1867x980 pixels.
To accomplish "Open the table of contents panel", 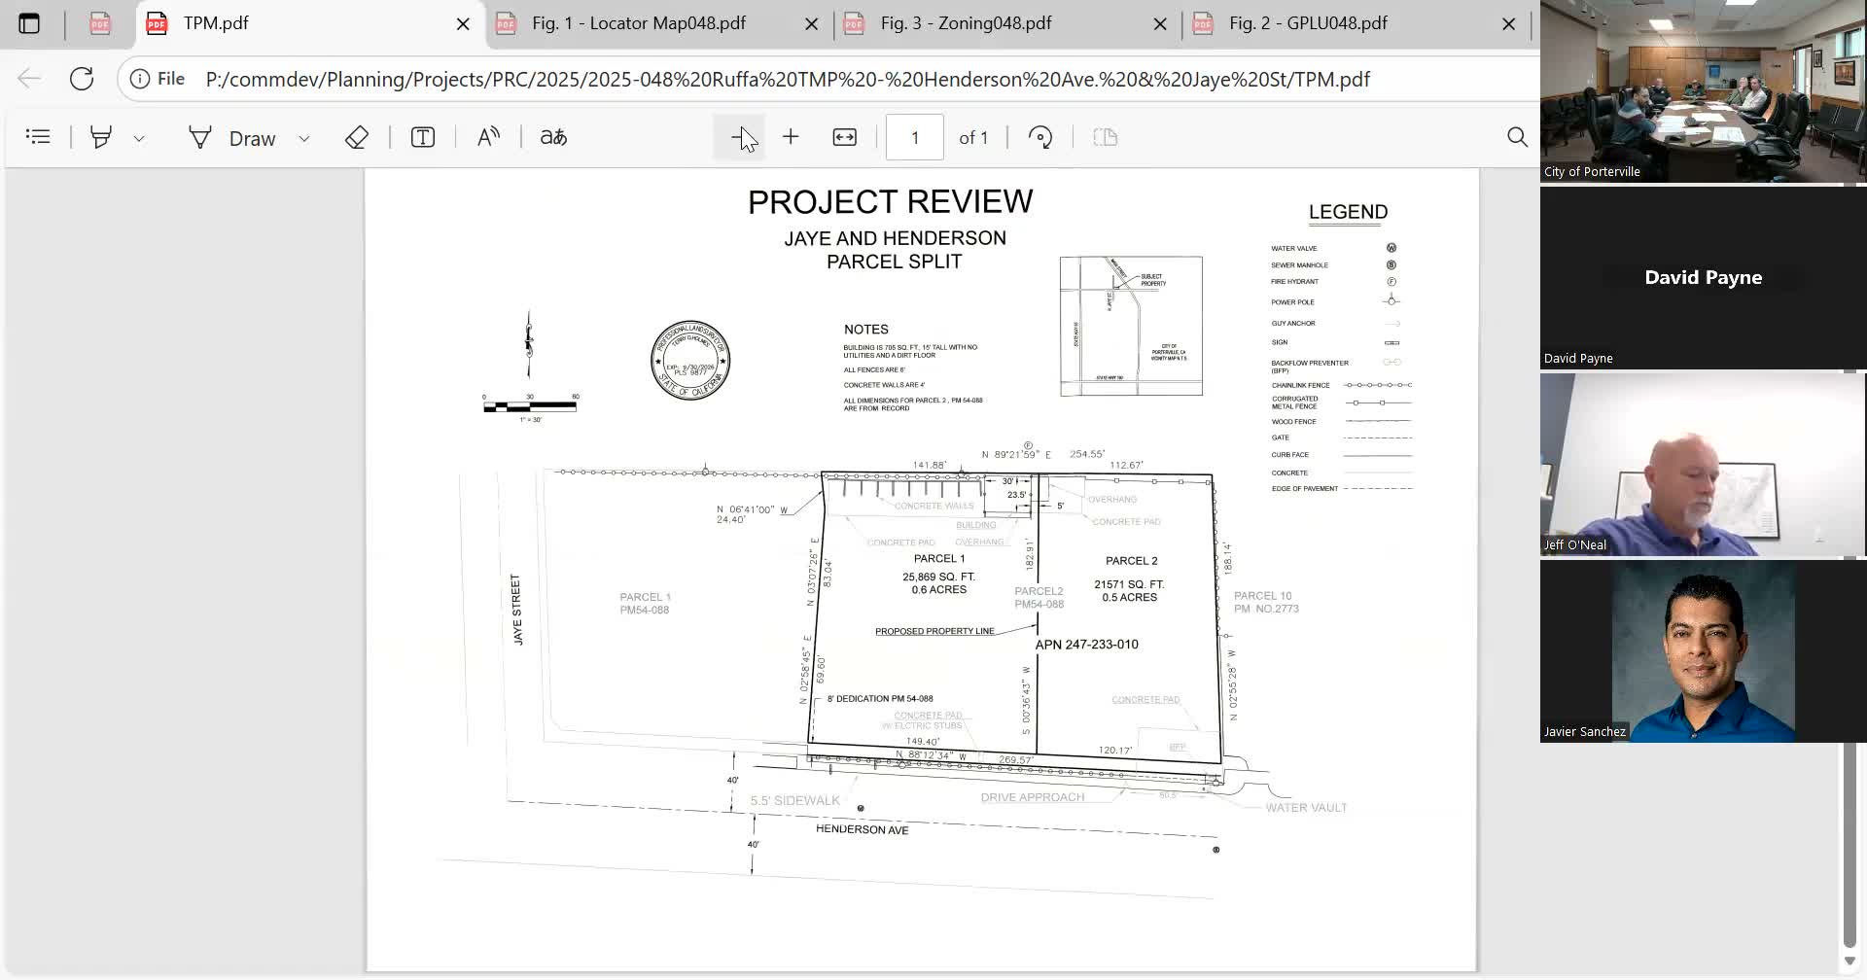I will (x=38, y=137).
